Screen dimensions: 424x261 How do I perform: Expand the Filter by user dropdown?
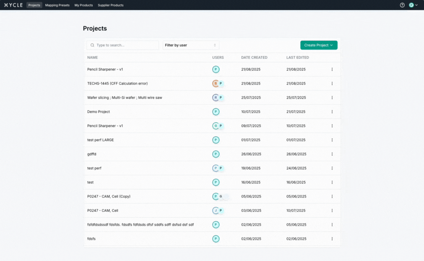pyautogui.click(x=191, y=45)
